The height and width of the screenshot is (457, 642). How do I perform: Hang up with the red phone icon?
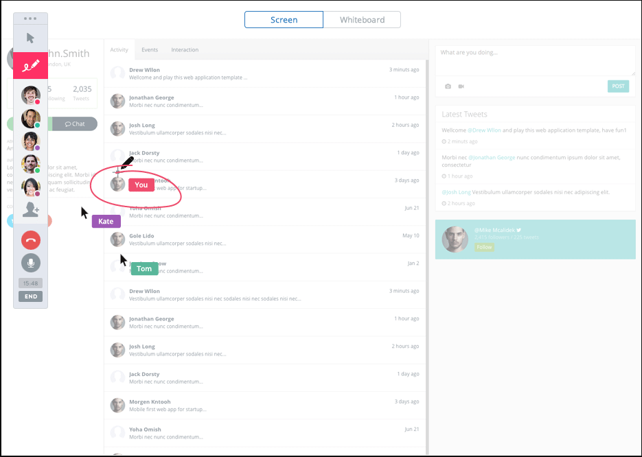point(31,240)
